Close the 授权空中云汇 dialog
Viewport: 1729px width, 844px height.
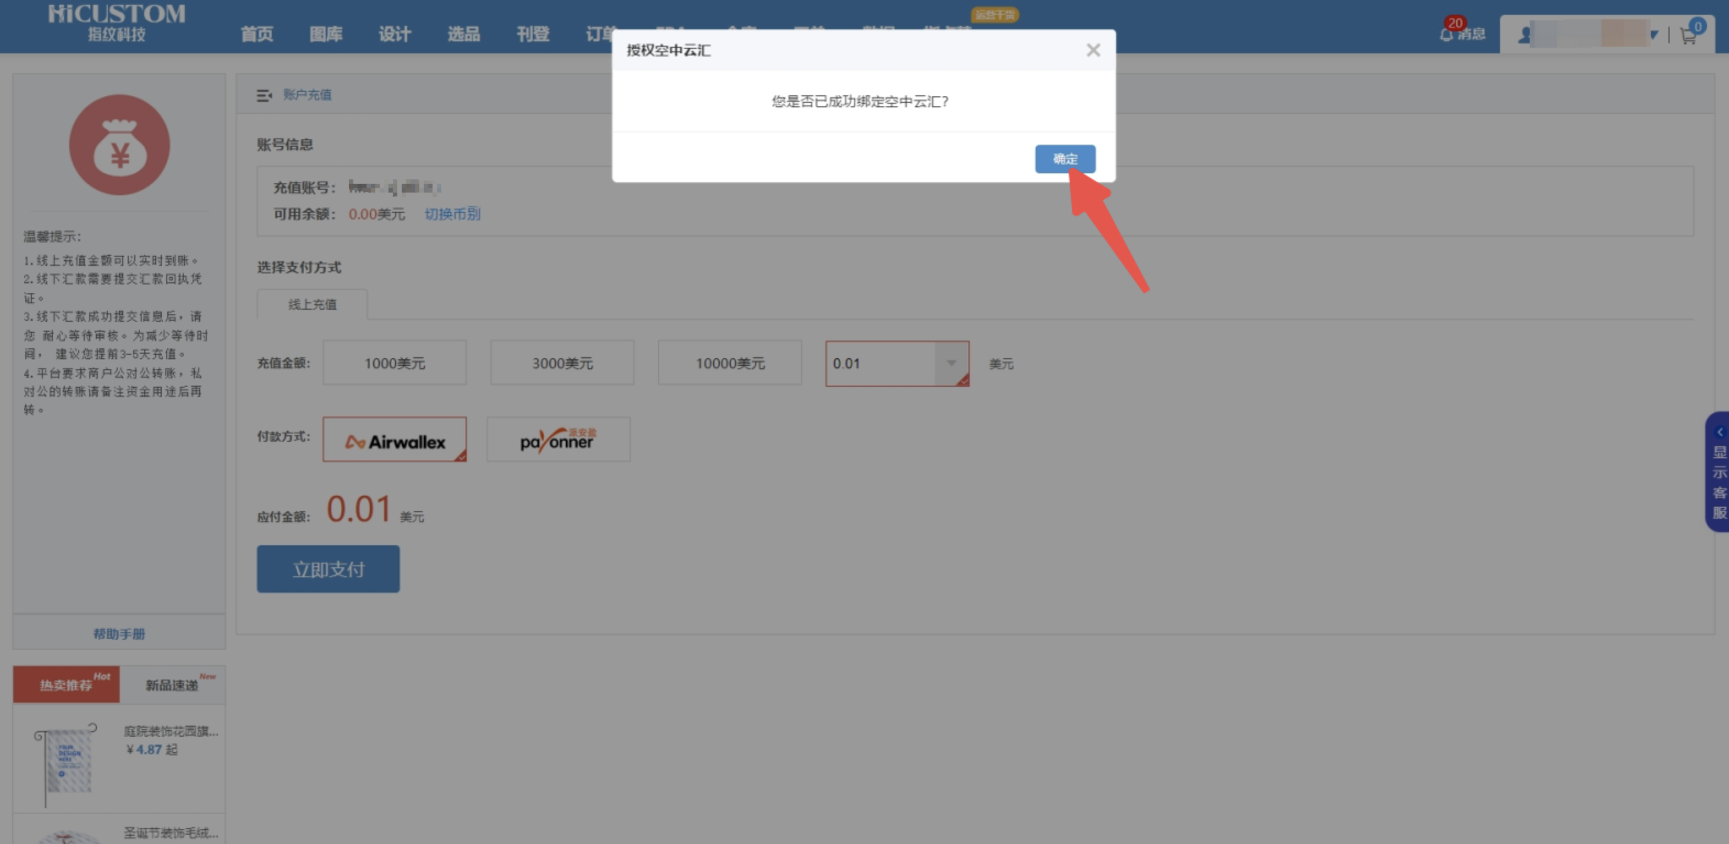(1093, 50)
